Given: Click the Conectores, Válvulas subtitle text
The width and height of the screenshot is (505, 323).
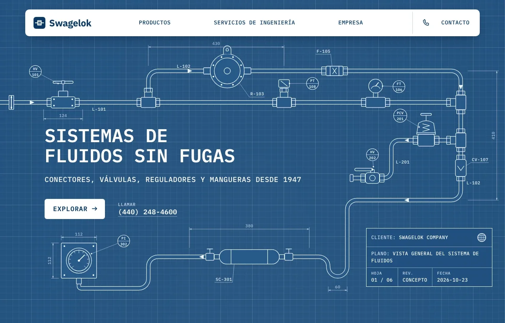Looking at the screenshot, I should point(173,180).
